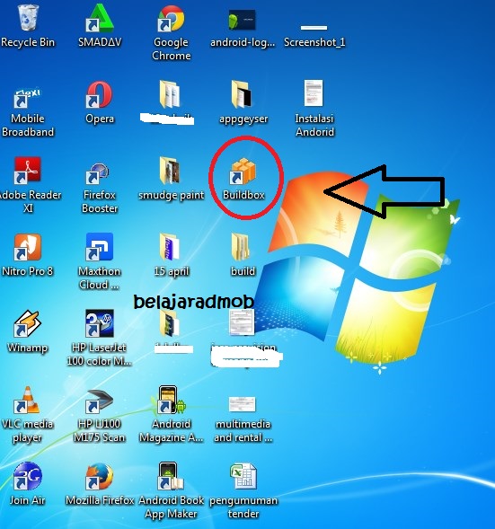Open the smudge paint folder
The height and width of the screenshot is (529, 495).
coord(170,171)
